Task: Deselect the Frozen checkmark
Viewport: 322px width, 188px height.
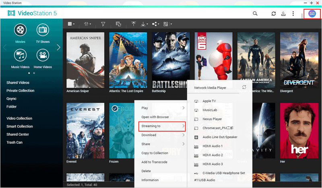Action: point(115,108)
